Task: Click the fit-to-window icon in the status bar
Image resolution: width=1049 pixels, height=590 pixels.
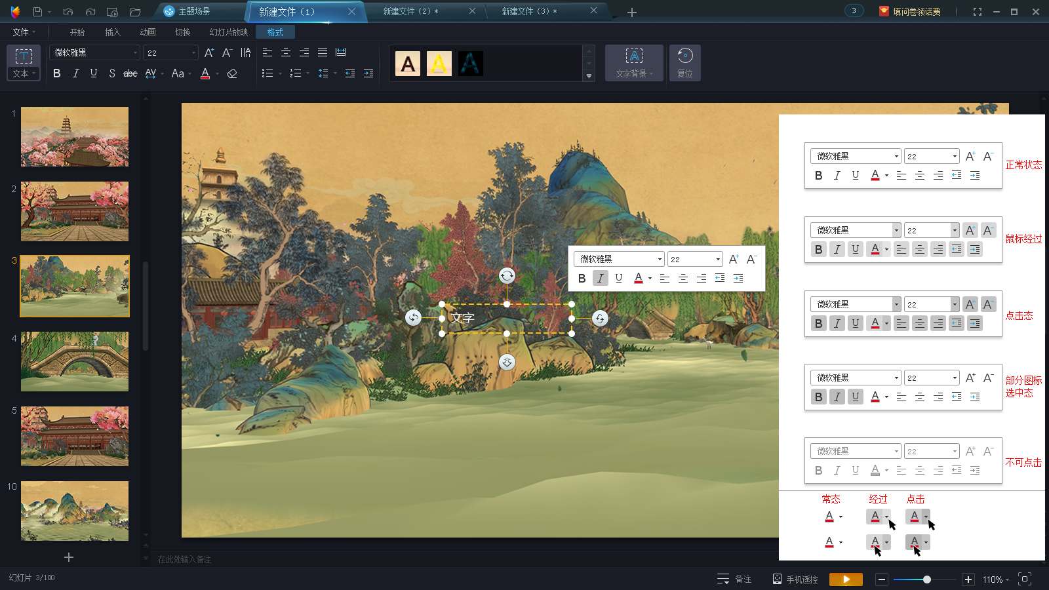Action: pos(1025,579)
